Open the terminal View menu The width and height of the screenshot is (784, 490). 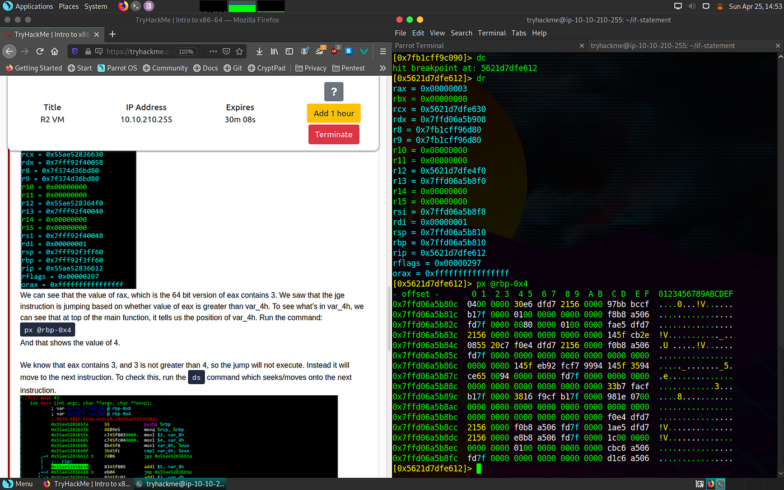437,33
